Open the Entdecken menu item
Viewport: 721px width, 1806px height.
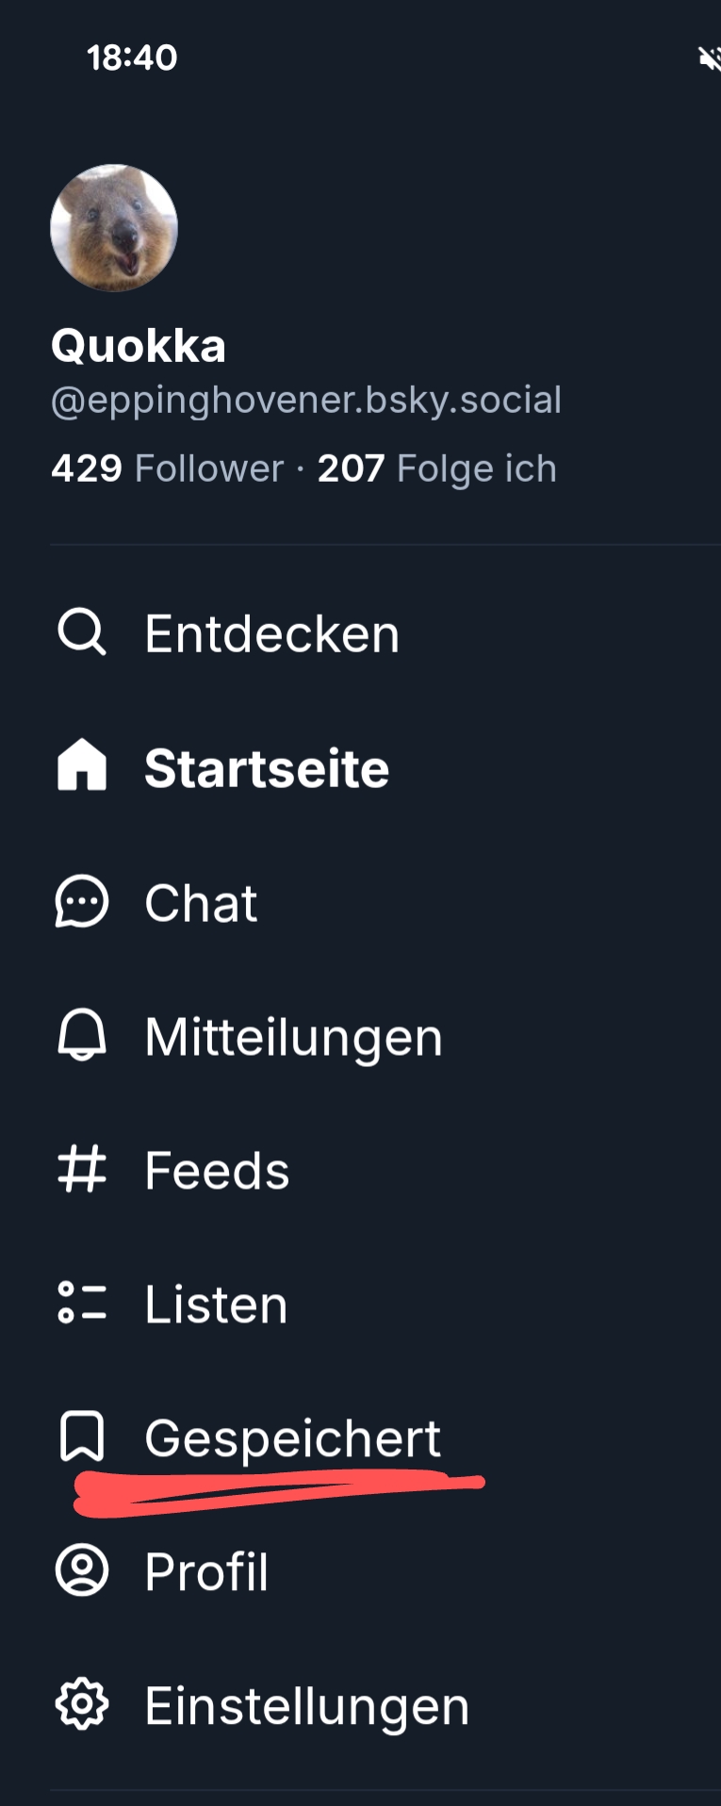click(272, 633)
